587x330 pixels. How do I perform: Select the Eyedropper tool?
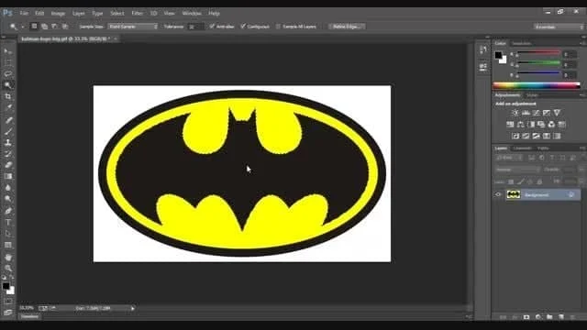coord(8,107)
